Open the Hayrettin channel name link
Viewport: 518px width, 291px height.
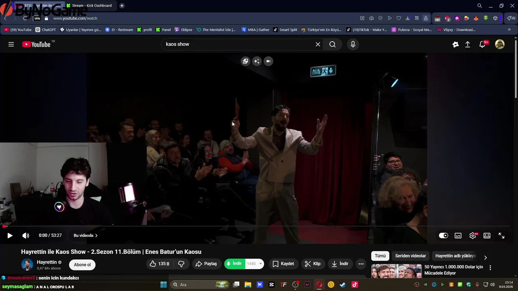tap(47, 262)
